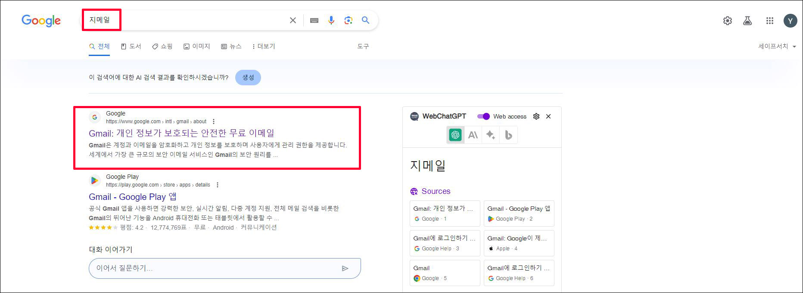Screen dimensions: 803x293
Task: Open more options for Google Play result
Action: (x=218, y=185)
